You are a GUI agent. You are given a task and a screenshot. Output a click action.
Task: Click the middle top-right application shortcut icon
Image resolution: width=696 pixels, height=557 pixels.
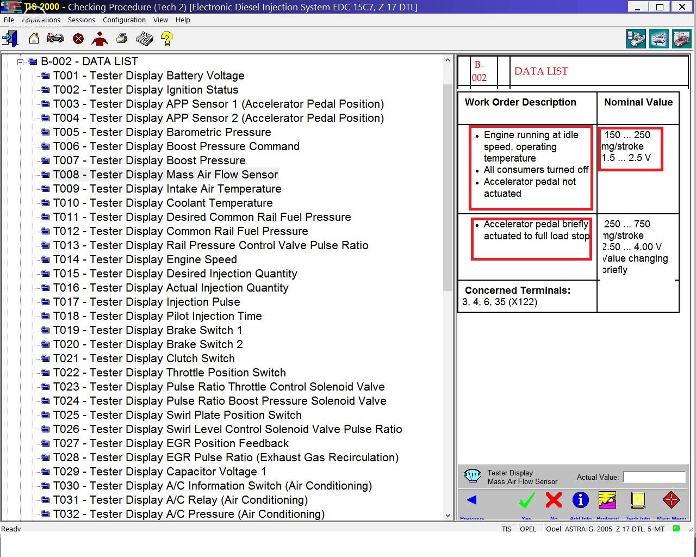[x=658, y=39]
